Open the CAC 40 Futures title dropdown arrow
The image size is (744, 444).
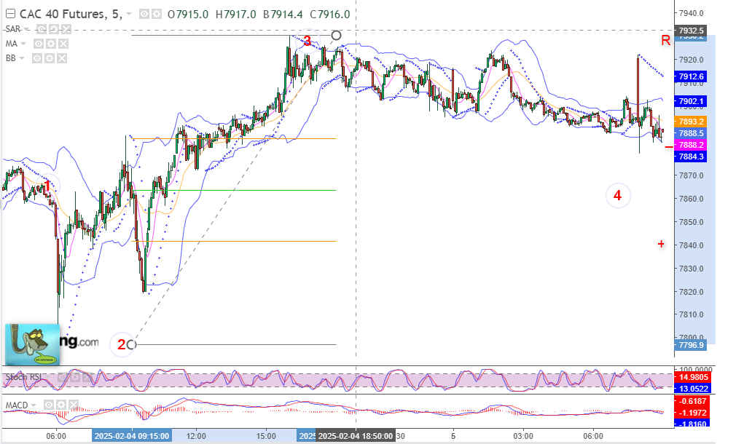129,15
